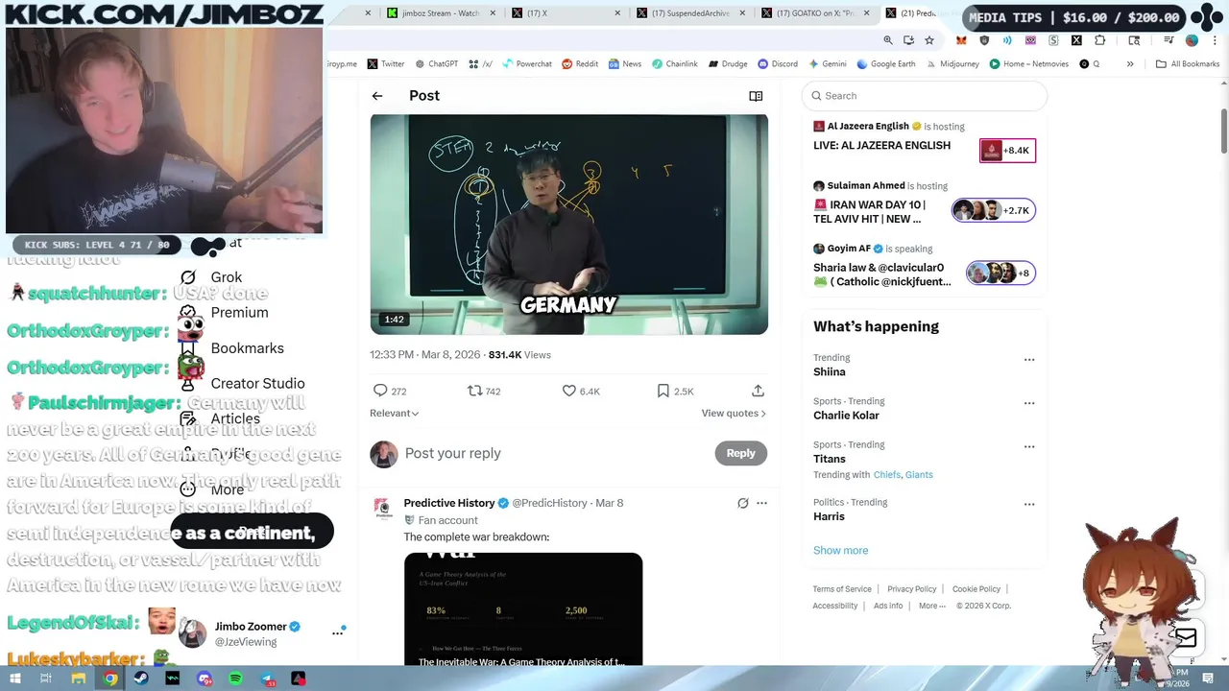The height and width of the screenshot is (691, 1229).
Task: Click the back arrow beside Post
Action: pos(377,96)
